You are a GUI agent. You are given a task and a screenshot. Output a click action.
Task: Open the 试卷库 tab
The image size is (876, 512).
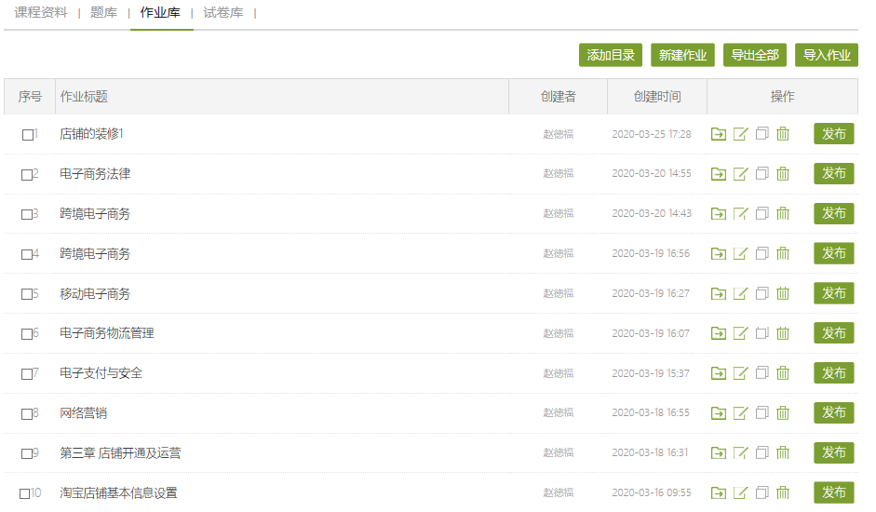click(x=223, y=13)
